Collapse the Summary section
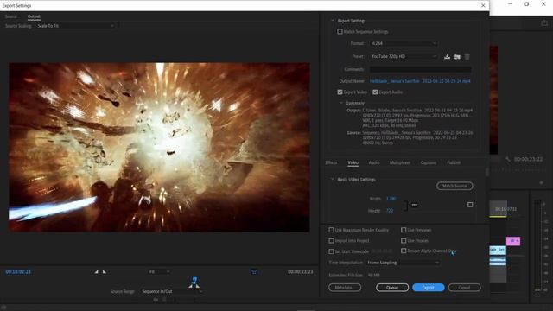Image resolution: width=553 pixels, height=311 pixels. (x=341, y=103)
